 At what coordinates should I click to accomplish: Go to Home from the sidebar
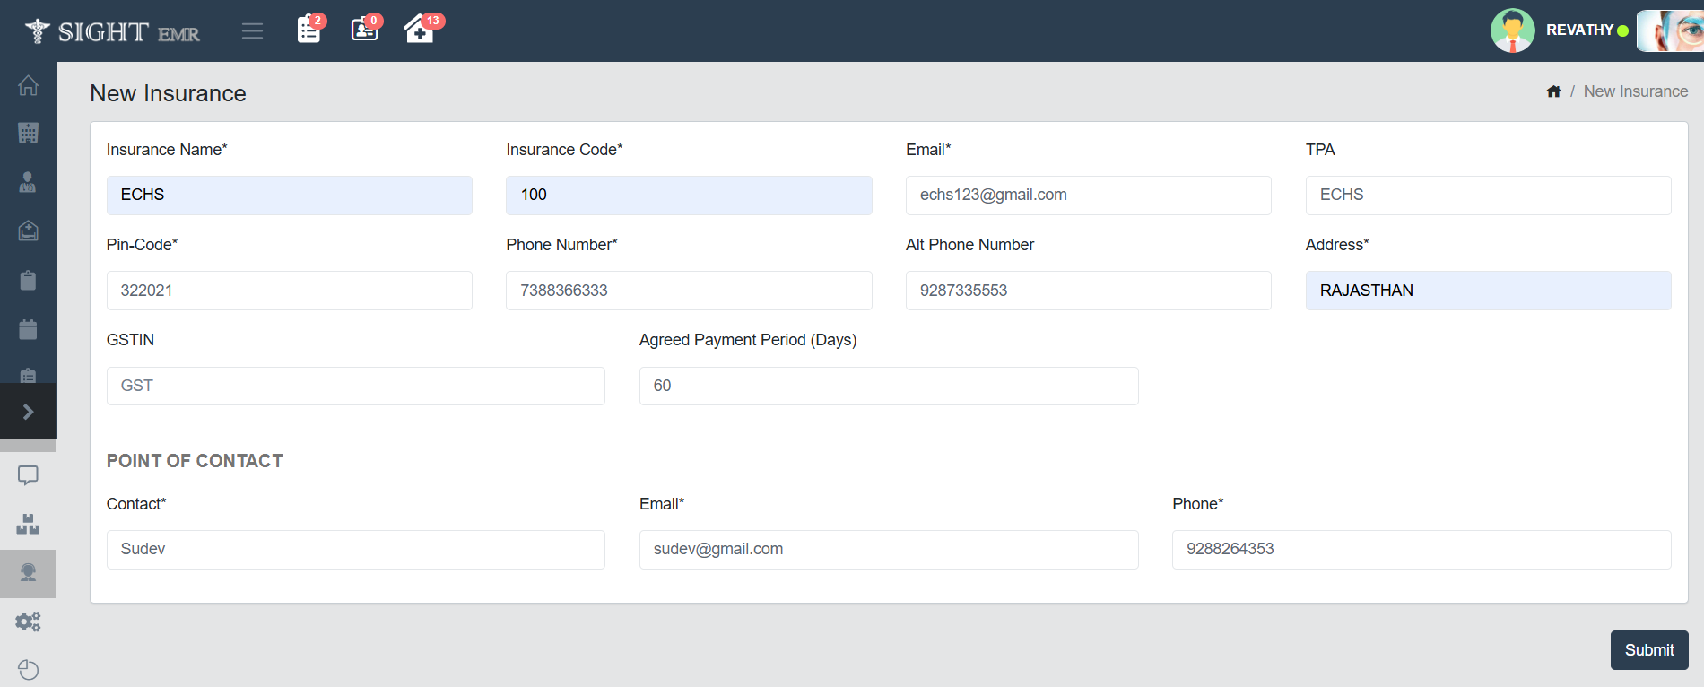28,85
